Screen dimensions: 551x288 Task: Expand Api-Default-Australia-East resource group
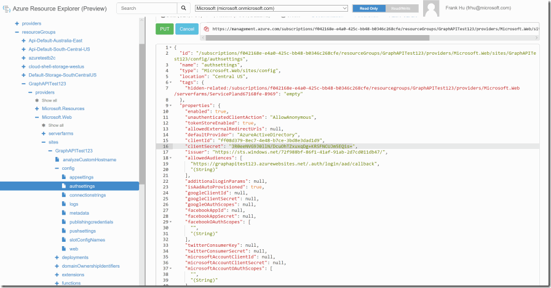[23, 41]
